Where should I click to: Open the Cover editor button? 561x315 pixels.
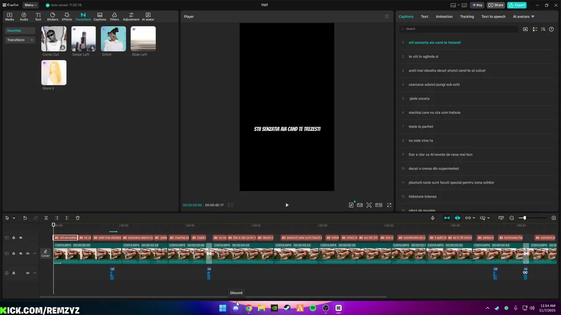tap(45, 253)
